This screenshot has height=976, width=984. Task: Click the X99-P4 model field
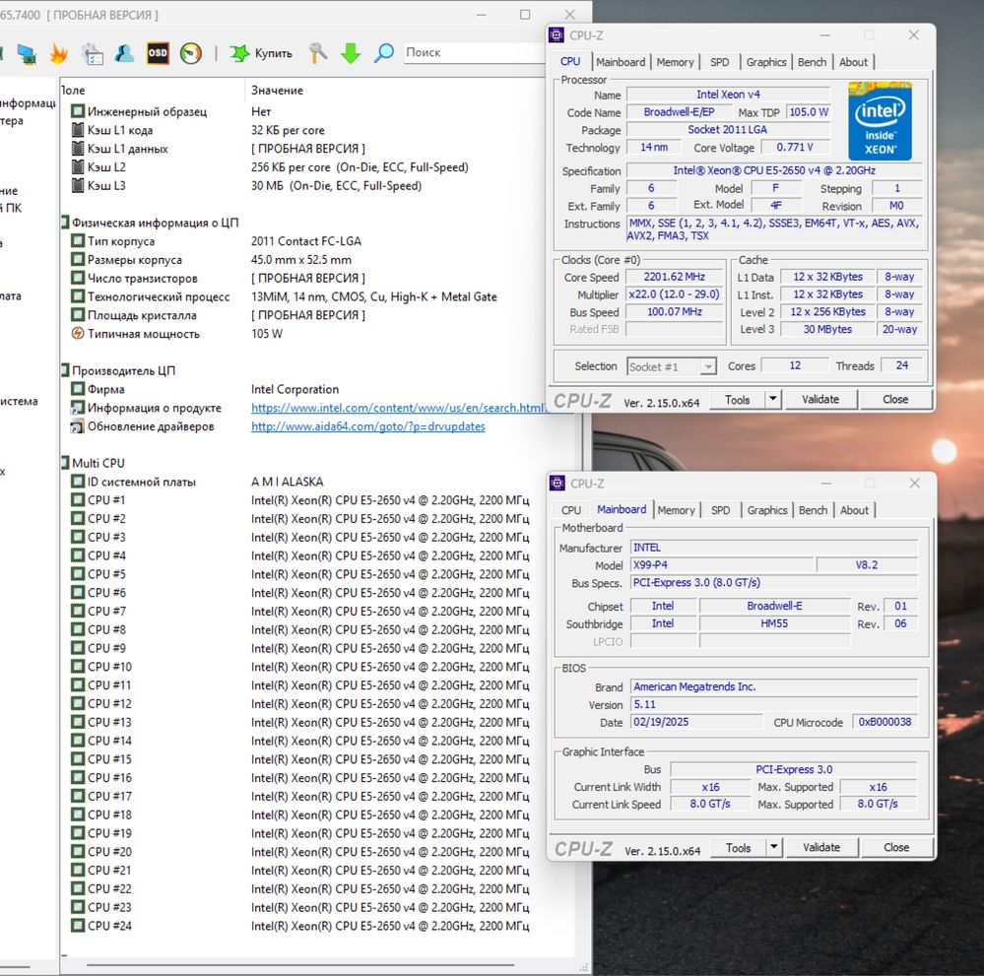point(722,565)
